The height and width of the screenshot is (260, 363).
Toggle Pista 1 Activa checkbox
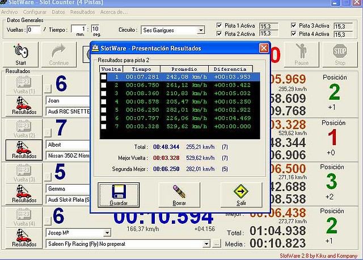click(x=219, y=25)
